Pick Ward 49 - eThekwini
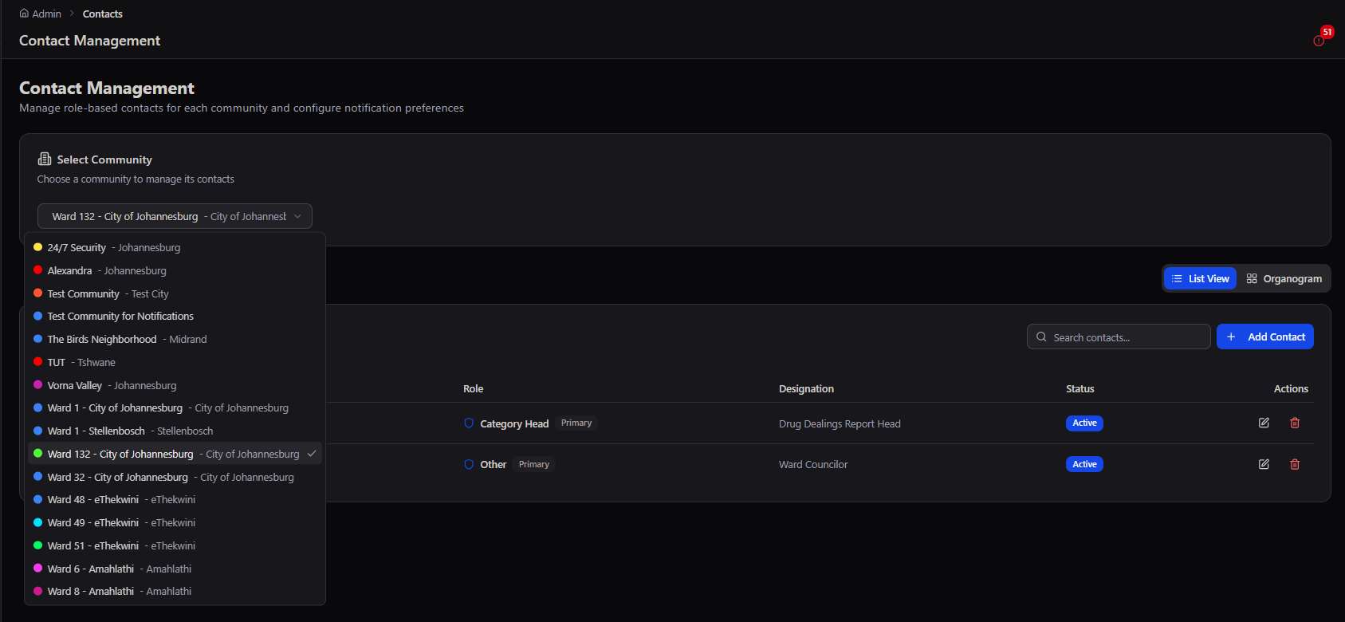 [175, 523]
